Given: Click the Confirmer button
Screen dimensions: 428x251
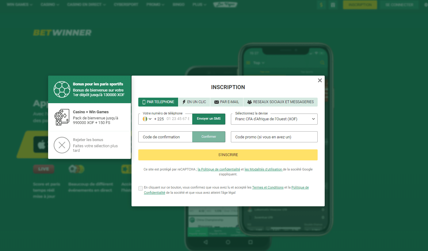Looking at the screenshot, I should (x=209, y=137).
